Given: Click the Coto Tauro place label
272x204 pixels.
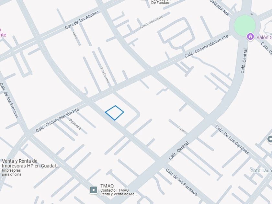Looking at the screenshot, I should click(x=261, y=171).
